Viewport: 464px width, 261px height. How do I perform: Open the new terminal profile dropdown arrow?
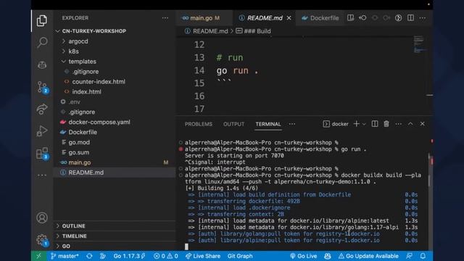(x=364, y=124)
